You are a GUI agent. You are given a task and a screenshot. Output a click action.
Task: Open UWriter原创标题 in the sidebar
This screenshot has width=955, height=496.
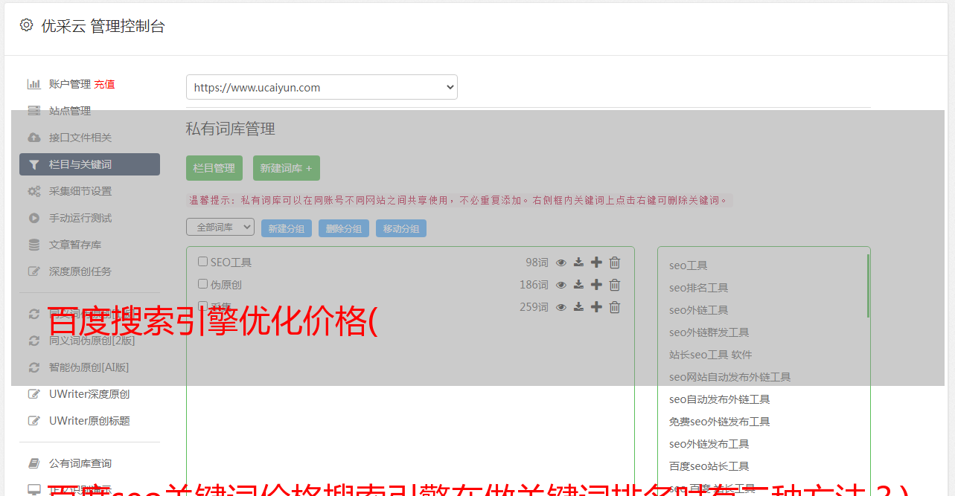pos(89,421)
